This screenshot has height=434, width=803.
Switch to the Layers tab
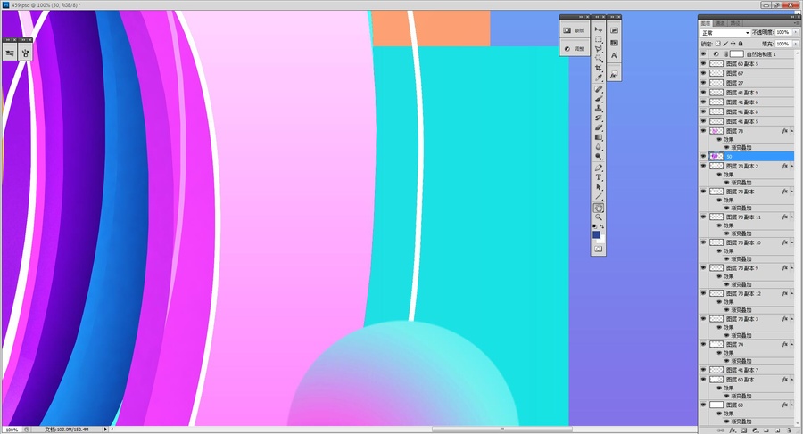706,23
